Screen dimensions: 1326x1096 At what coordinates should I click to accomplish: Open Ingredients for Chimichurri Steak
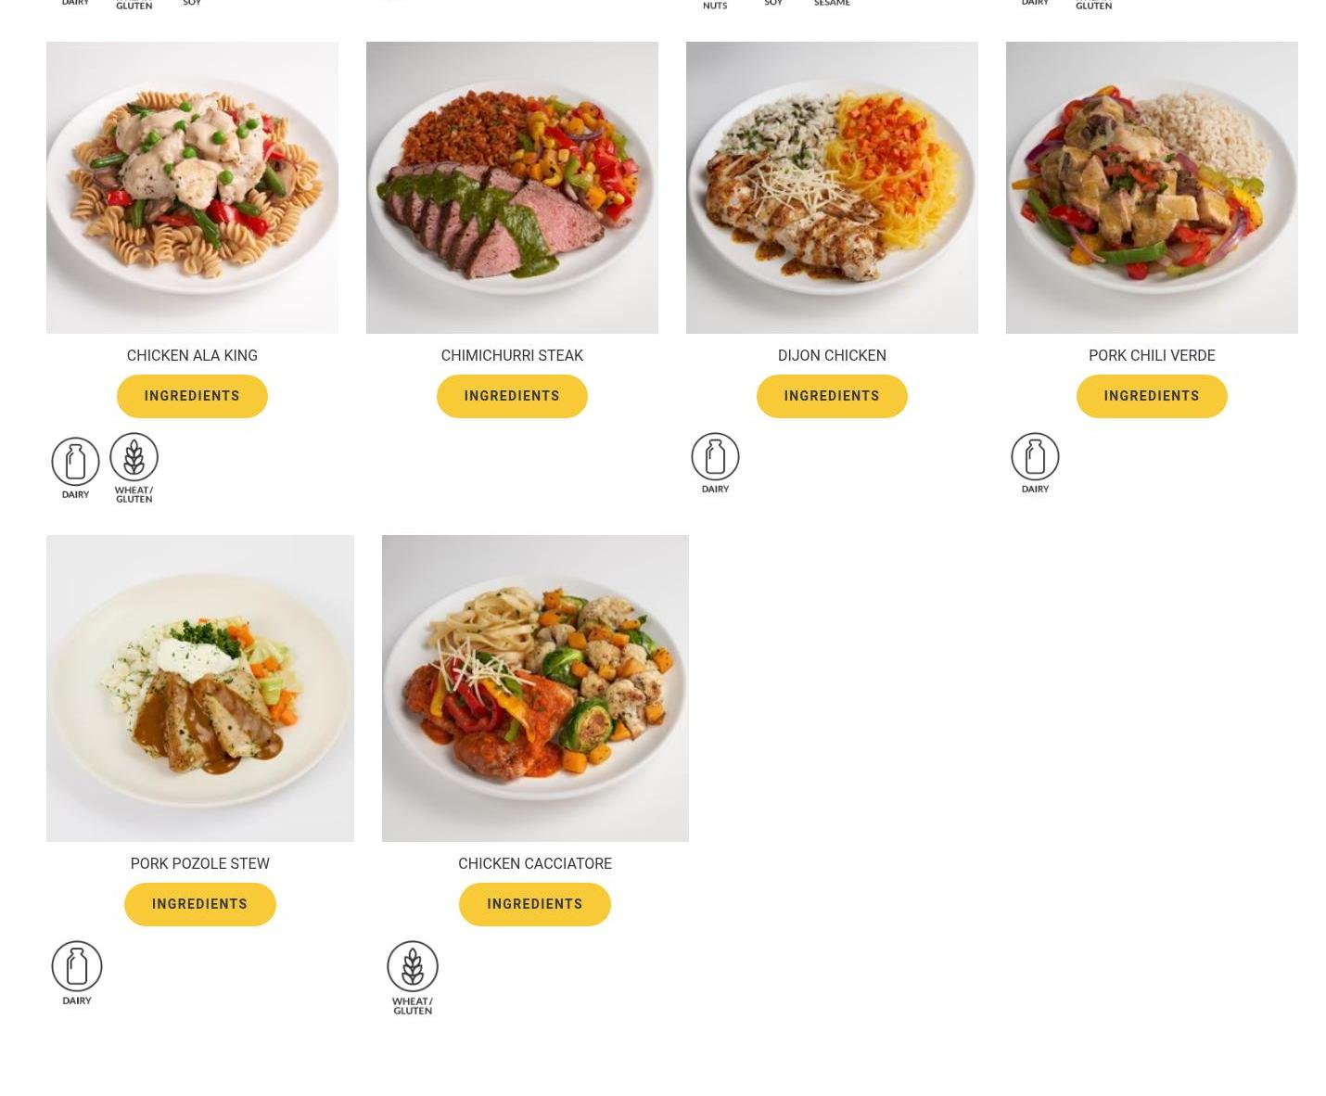coord(512,396)
